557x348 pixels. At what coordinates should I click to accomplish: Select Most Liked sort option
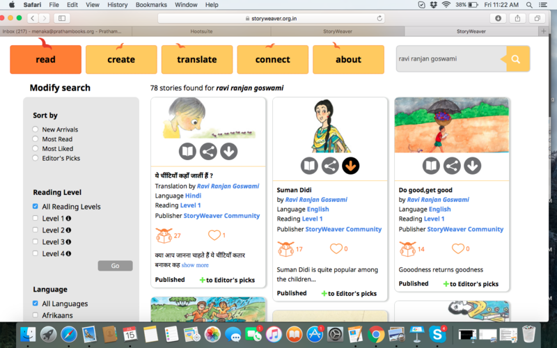[36, 148]
